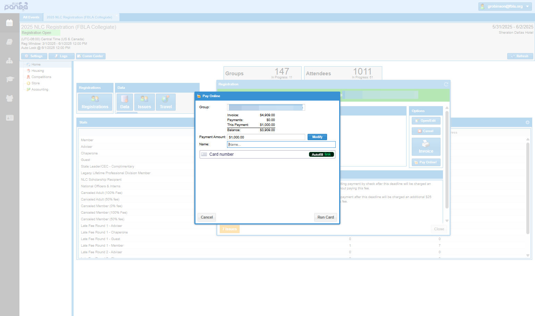Click the Registration window scrollbar
Viewport: 535px width, 316px height.
[447, 160]
